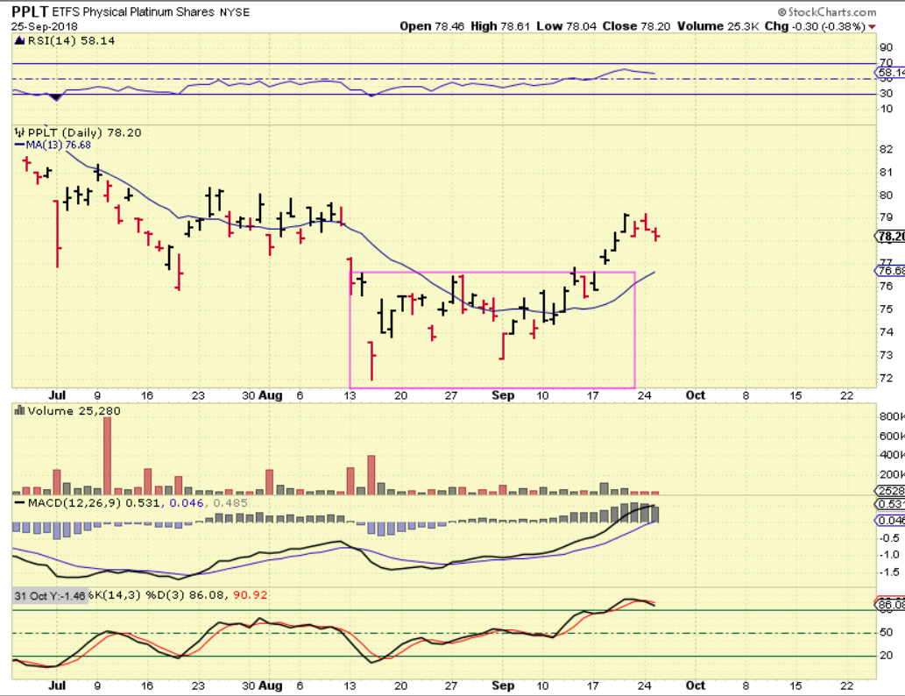Click the NYSE exchange label
Viewport: 905px width, 696px height.
pos(234,12)
